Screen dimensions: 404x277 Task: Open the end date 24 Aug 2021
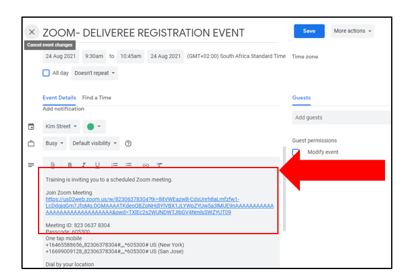click(165, 56)
